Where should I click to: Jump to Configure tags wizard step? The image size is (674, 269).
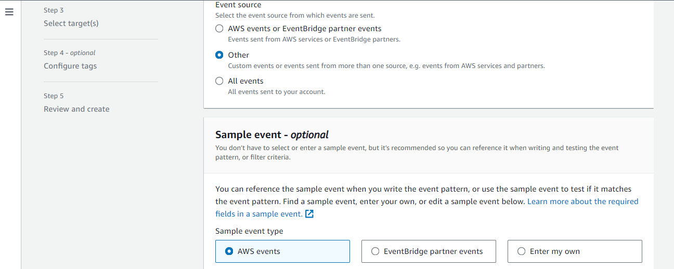point(70,66)
